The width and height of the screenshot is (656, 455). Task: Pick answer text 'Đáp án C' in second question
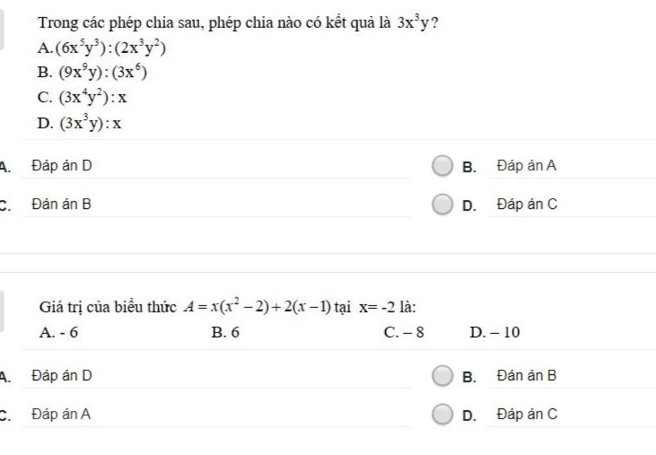tap(527, 415)
